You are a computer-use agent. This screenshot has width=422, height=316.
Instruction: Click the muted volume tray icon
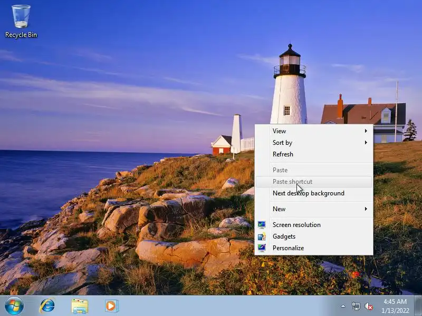pos(368,306)
